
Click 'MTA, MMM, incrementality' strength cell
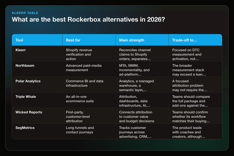pos(142,69)
